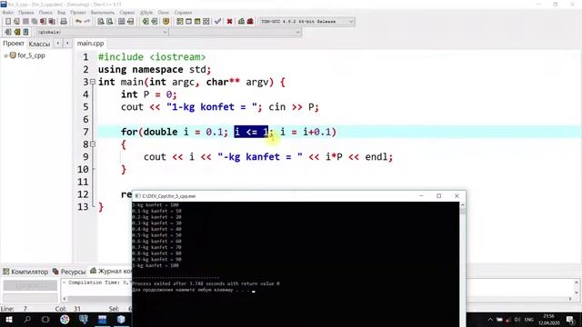Open the empty members dropdown beside (globals)
This screenshot has height=327, width=582.
(236, 33)
